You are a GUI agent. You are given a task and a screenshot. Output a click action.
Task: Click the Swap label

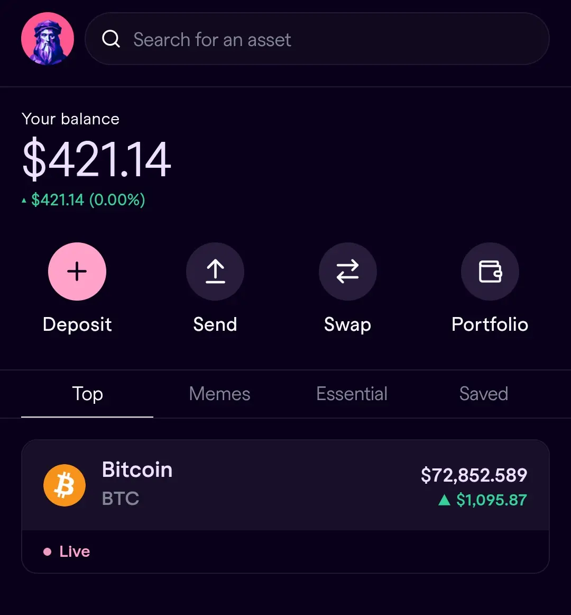[347, 325]
